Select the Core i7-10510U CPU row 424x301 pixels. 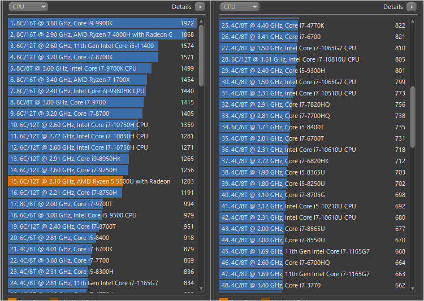tap(314, 93)
